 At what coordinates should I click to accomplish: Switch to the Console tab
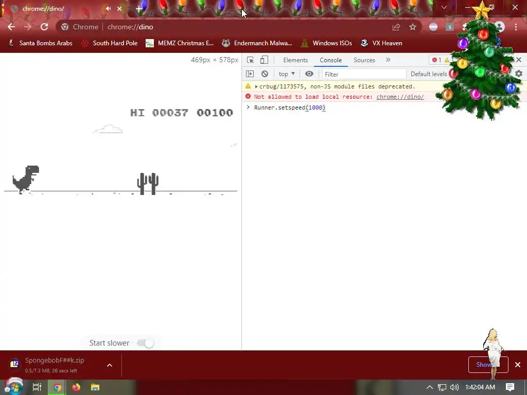331,60
